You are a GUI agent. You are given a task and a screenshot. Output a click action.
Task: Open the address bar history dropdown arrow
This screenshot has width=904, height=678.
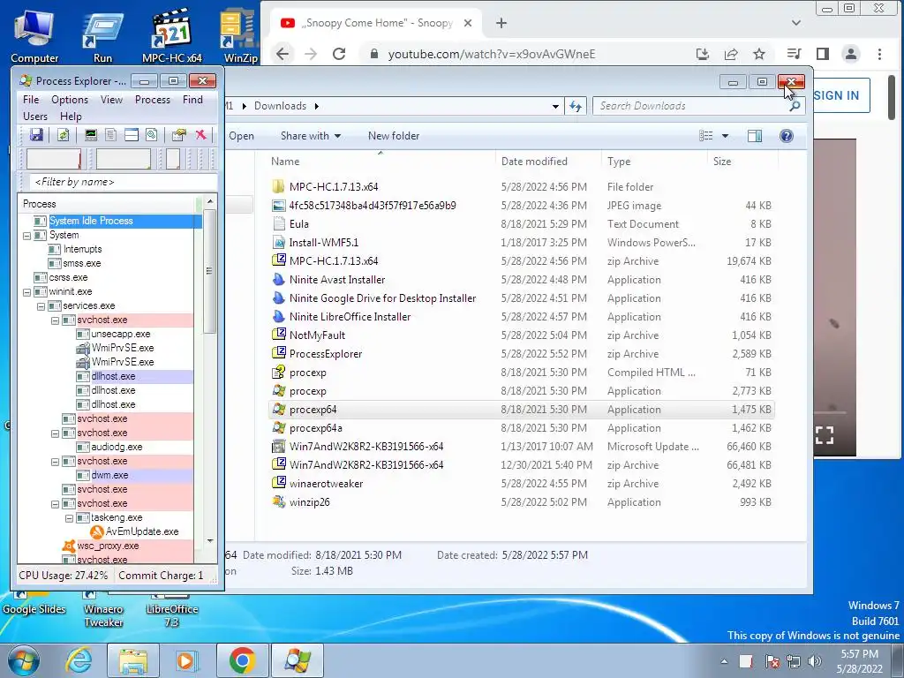pos(555,106)
